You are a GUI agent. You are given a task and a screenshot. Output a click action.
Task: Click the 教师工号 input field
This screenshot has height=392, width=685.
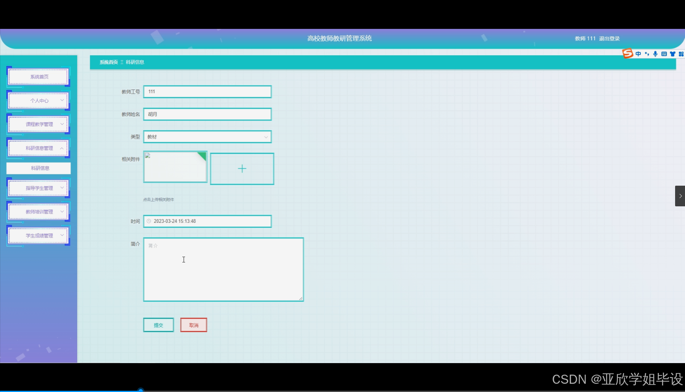(207, 92)
